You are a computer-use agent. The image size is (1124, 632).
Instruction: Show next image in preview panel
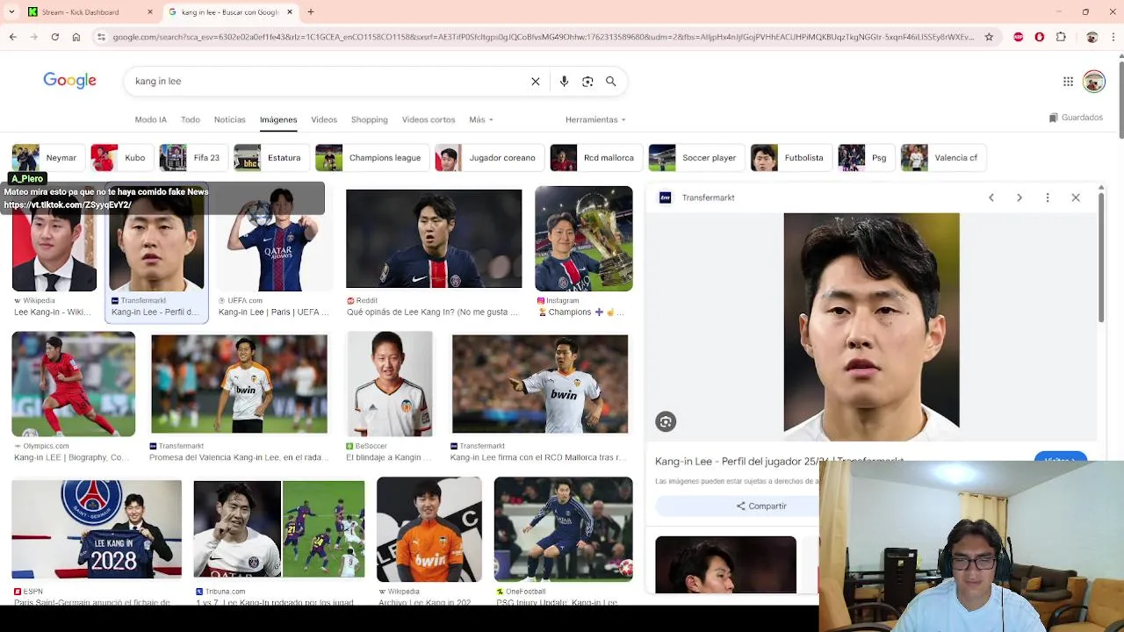coord(1020,197)
